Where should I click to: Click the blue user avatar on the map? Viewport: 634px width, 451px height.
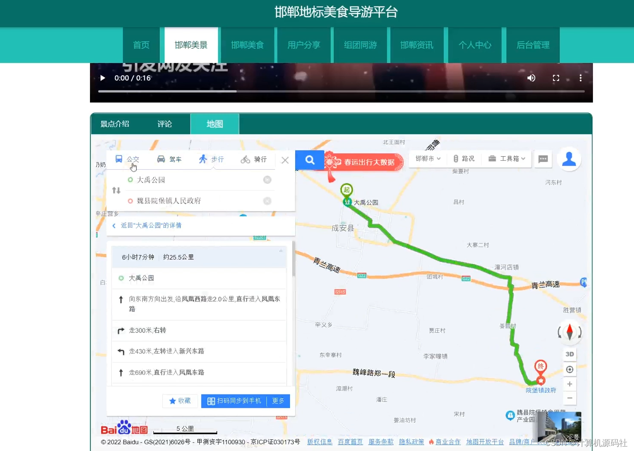569,159
